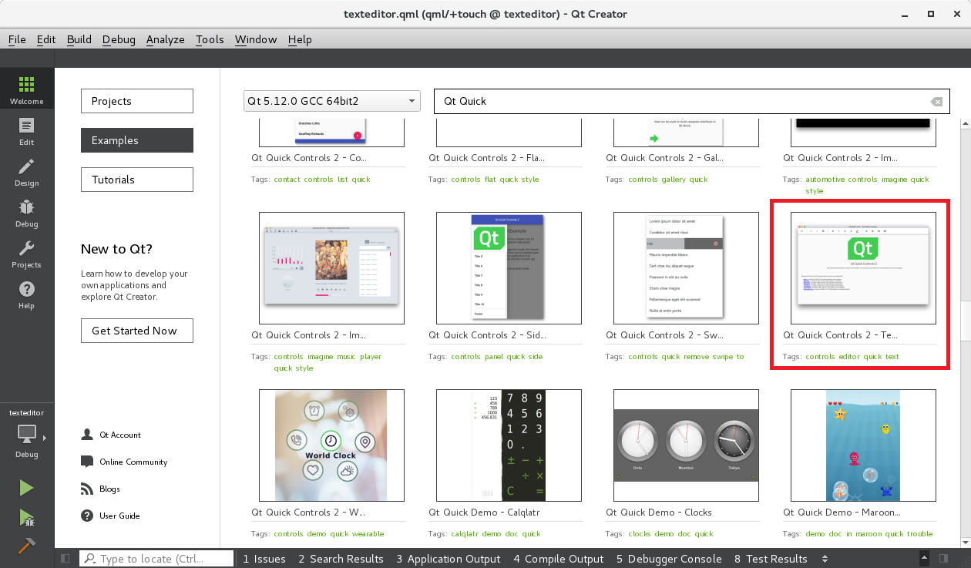
Task: Show the Compile Output pane
Action: (x=558, y=559)
